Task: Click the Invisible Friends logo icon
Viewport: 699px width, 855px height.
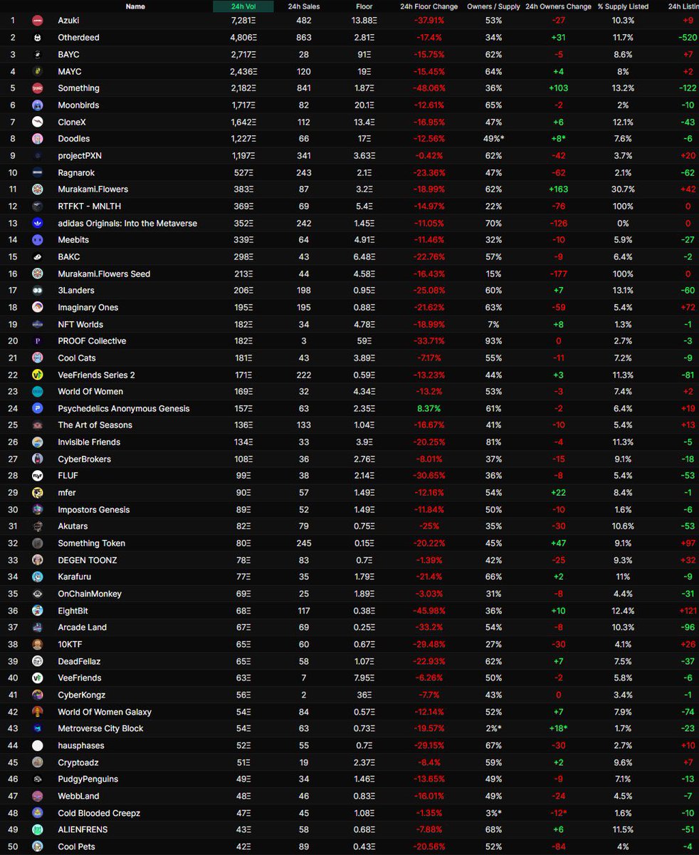Action: 38,442
